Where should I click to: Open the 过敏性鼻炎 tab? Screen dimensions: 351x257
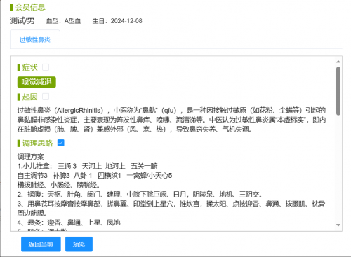[35, 40]
